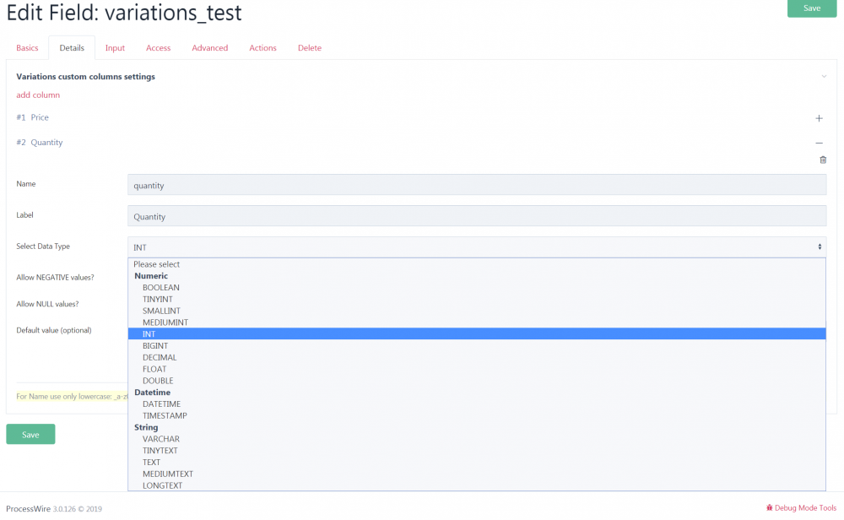Image resolution: width=844 pixels, height=520 pixels.
Task: Delete Quantity column via trash icon
Action: [822, 160]
